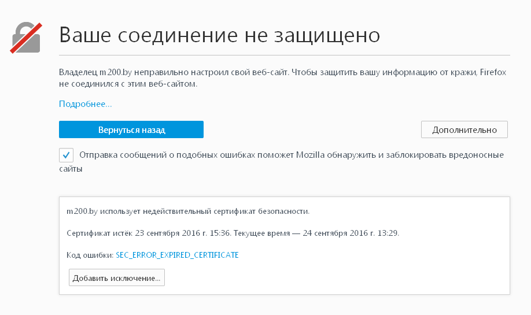This screenshot has height=315, width=531.
Task: Click the word "Firefox" in the warning paragraph
Action: pyautogui.click(x=493, y=72)
